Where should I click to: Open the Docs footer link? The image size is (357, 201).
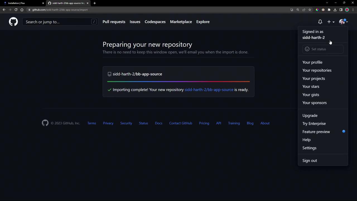click(x=158, y=123)
